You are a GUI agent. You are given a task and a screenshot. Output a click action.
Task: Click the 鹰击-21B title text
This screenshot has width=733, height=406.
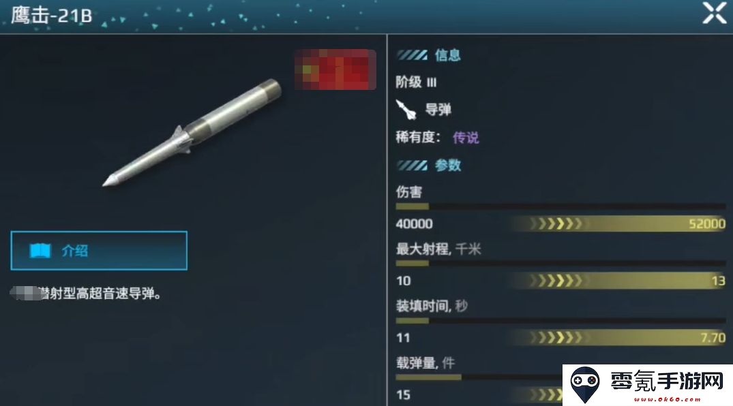pyautogui.click(x=51, y=15)
